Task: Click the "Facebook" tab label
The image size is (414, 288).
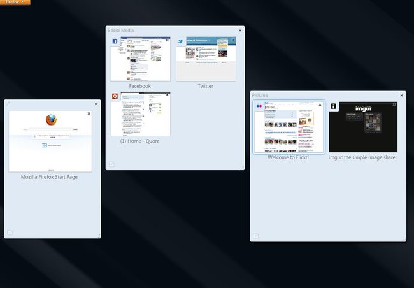Action: pyautogui.click(x=140, y=86)
